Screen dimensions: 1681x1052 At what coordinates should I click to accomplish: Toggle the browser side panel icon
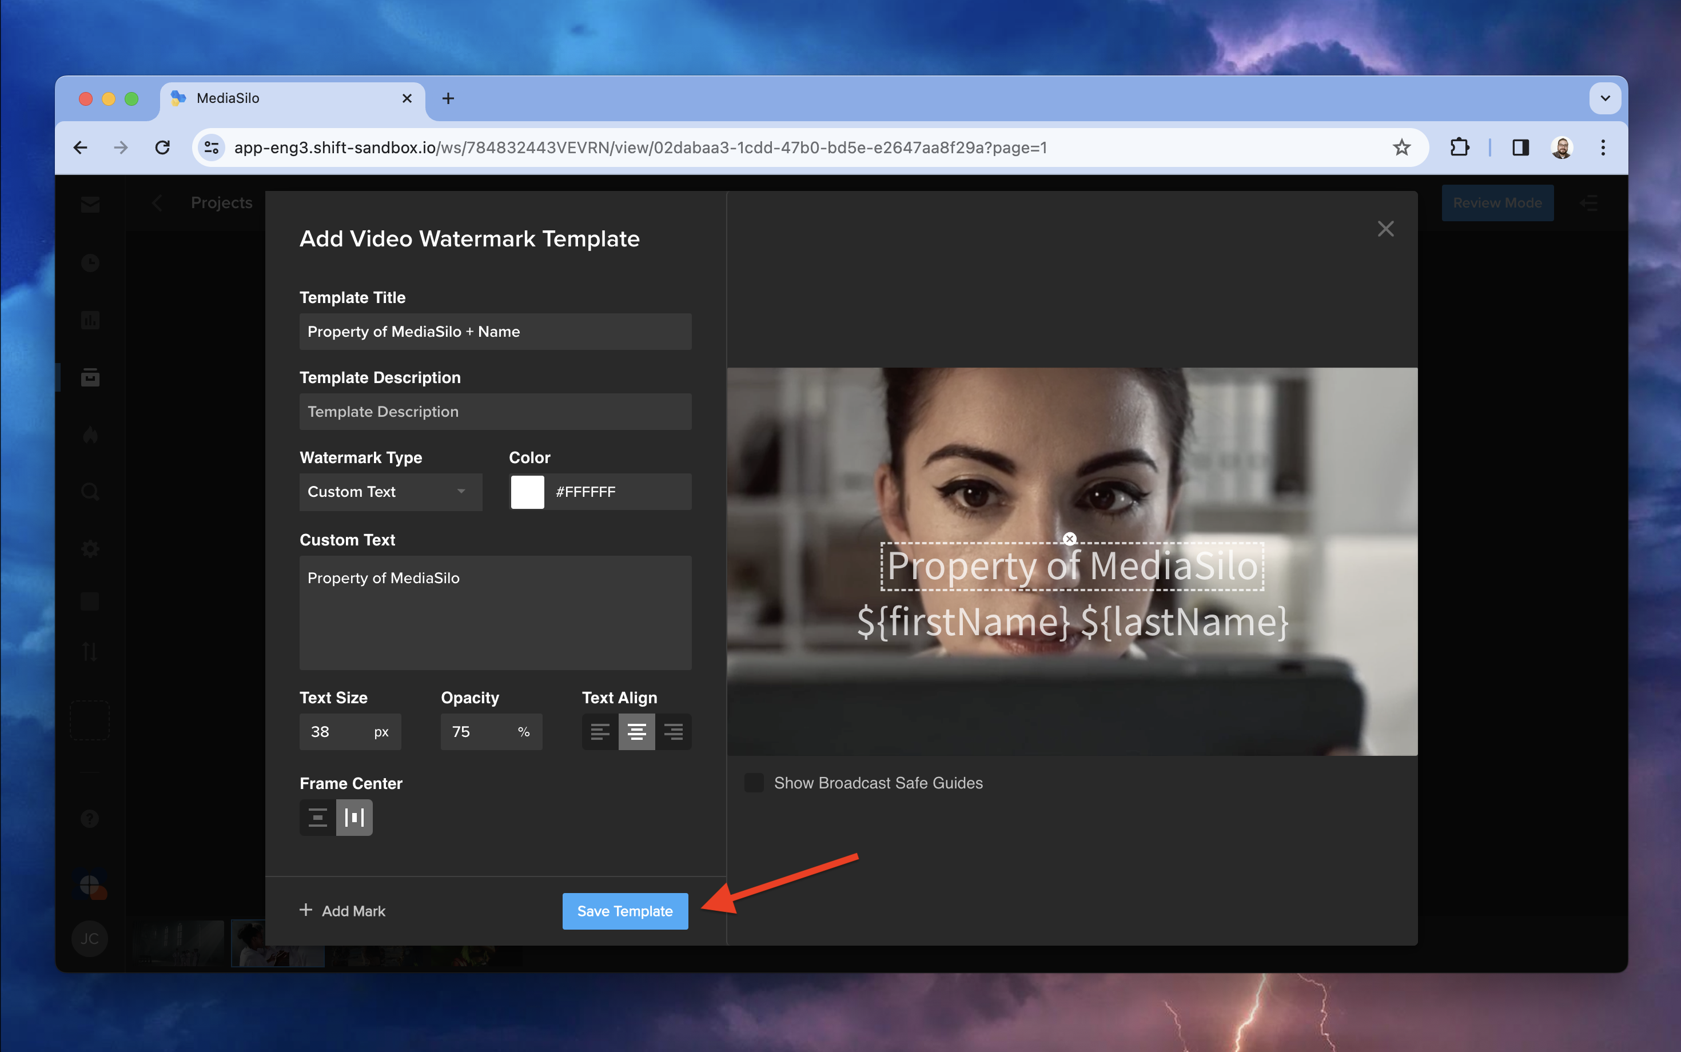pos(1520,148)
